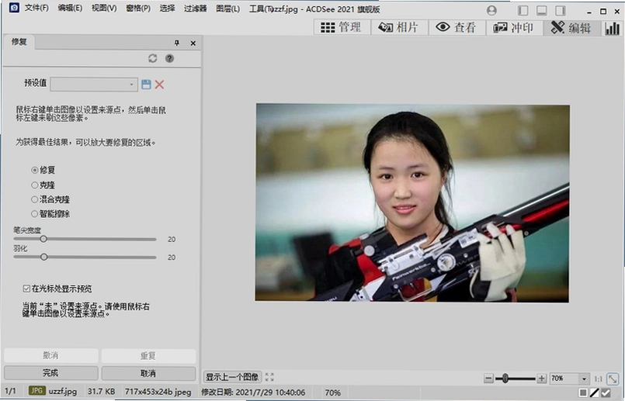625x401 pixels.
Task: Select the 修复 panel tab
Action: (x=19, y=42)
